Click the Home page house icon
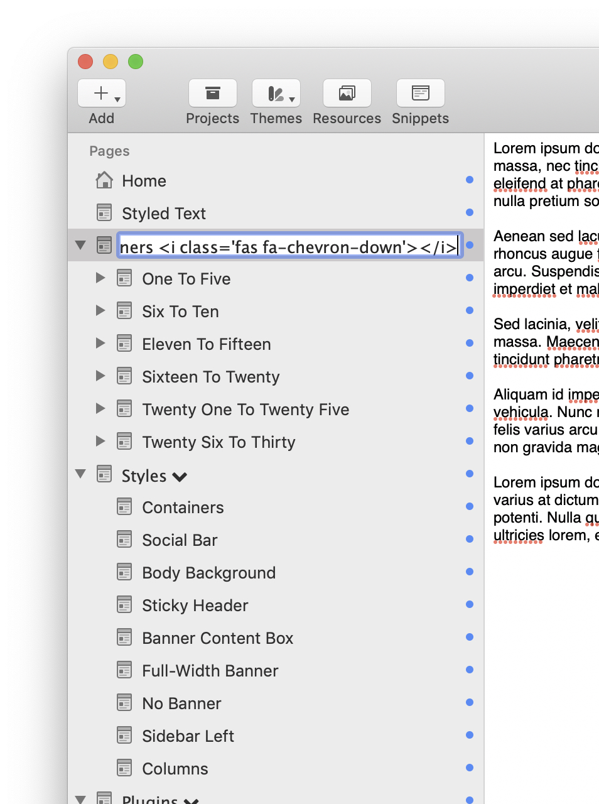 pos(104,180)
